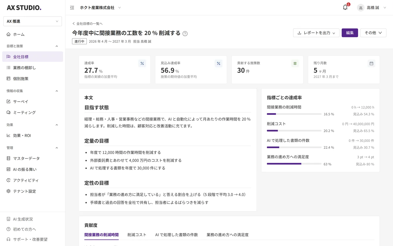Collapse the 目標と施策 section
The width and height of the screenshot is (393, 246).
[x=57, y=46]
